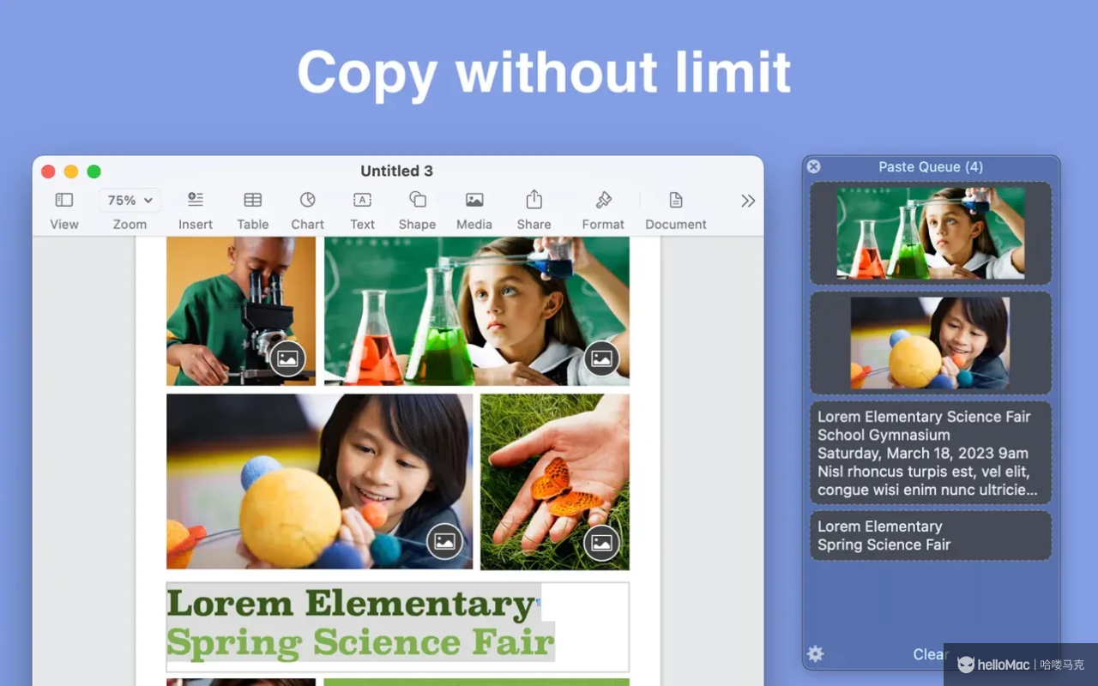The image size is (1098, 686).
Task: Open the Format inspector
Action: click(603, 200)
